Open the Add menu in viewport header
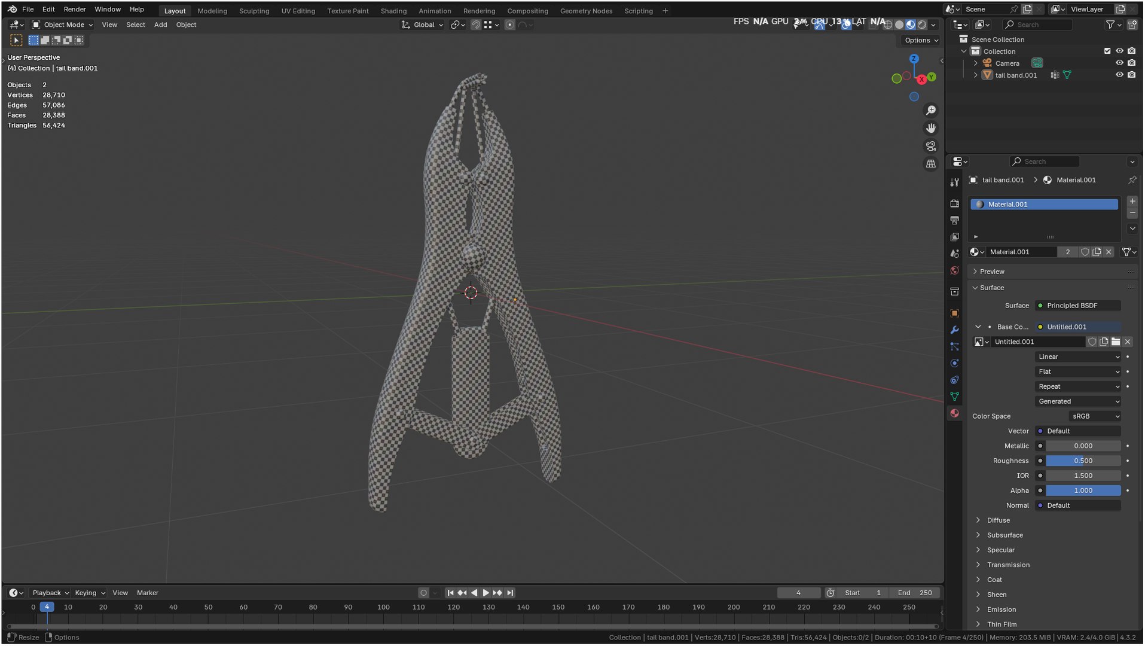 pos(160,25)
